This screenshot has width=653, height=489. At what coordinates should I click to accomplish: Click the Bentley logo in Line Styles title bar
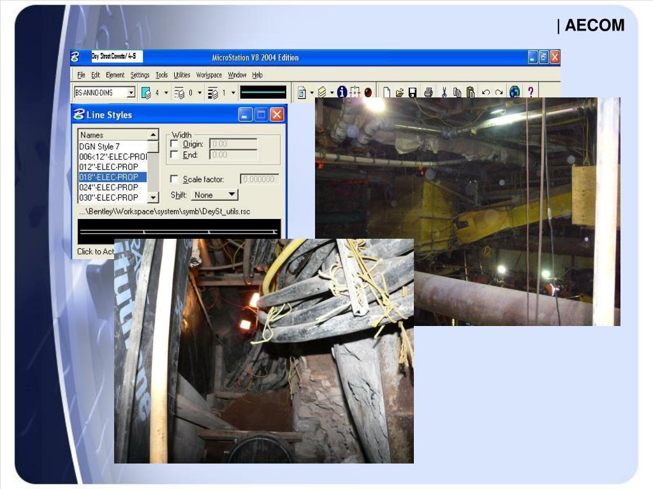(79, 115)
